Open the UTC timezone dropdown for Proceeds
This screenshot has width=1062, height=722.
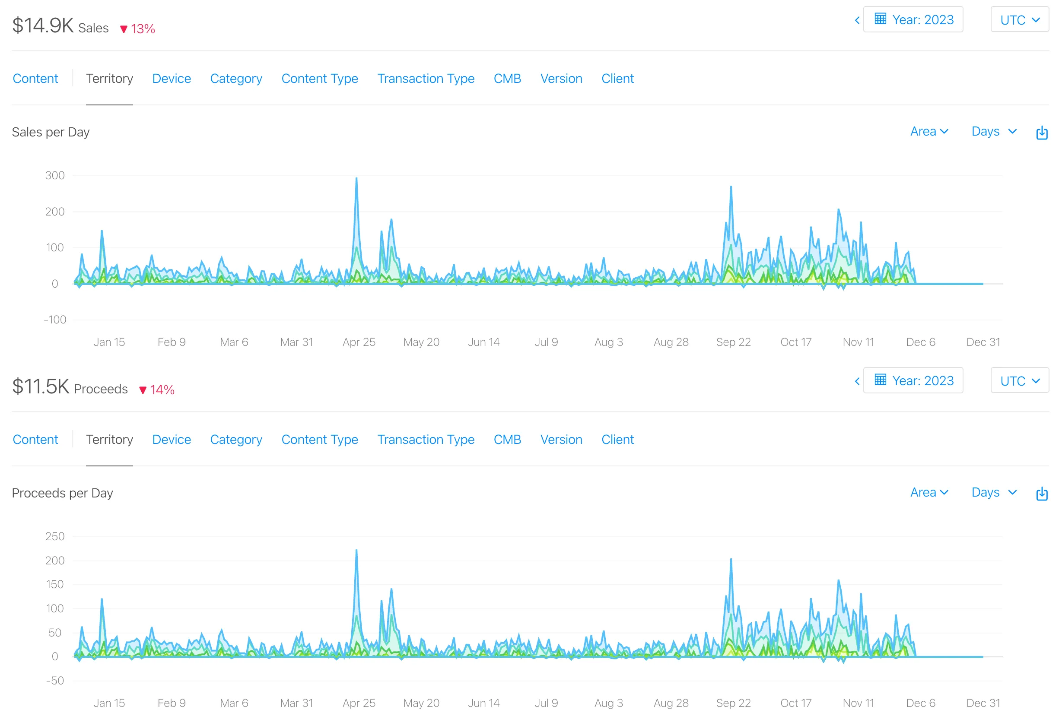(x=1019, y=380)
